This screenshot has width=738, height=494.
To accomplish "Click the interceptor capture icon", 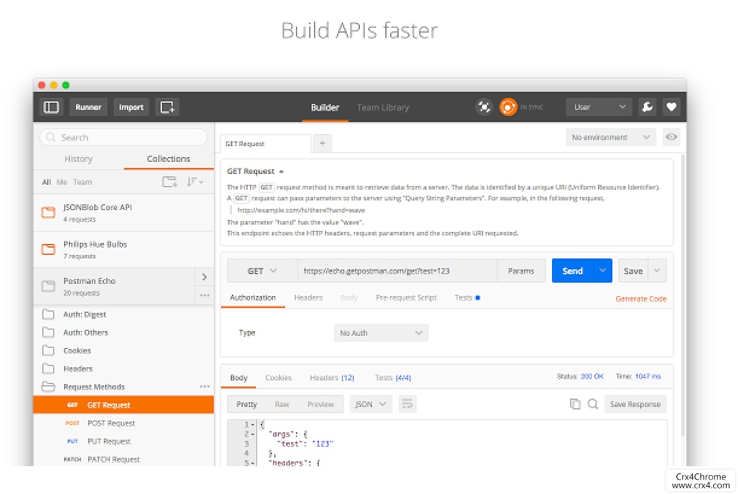I will (484, 107).
